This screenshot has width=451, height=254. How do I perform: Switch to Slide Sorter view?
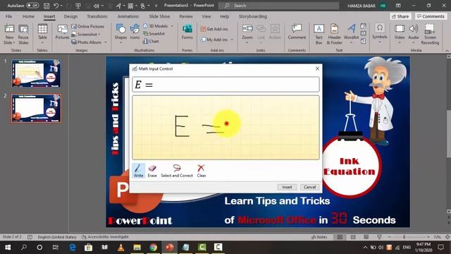353,237
